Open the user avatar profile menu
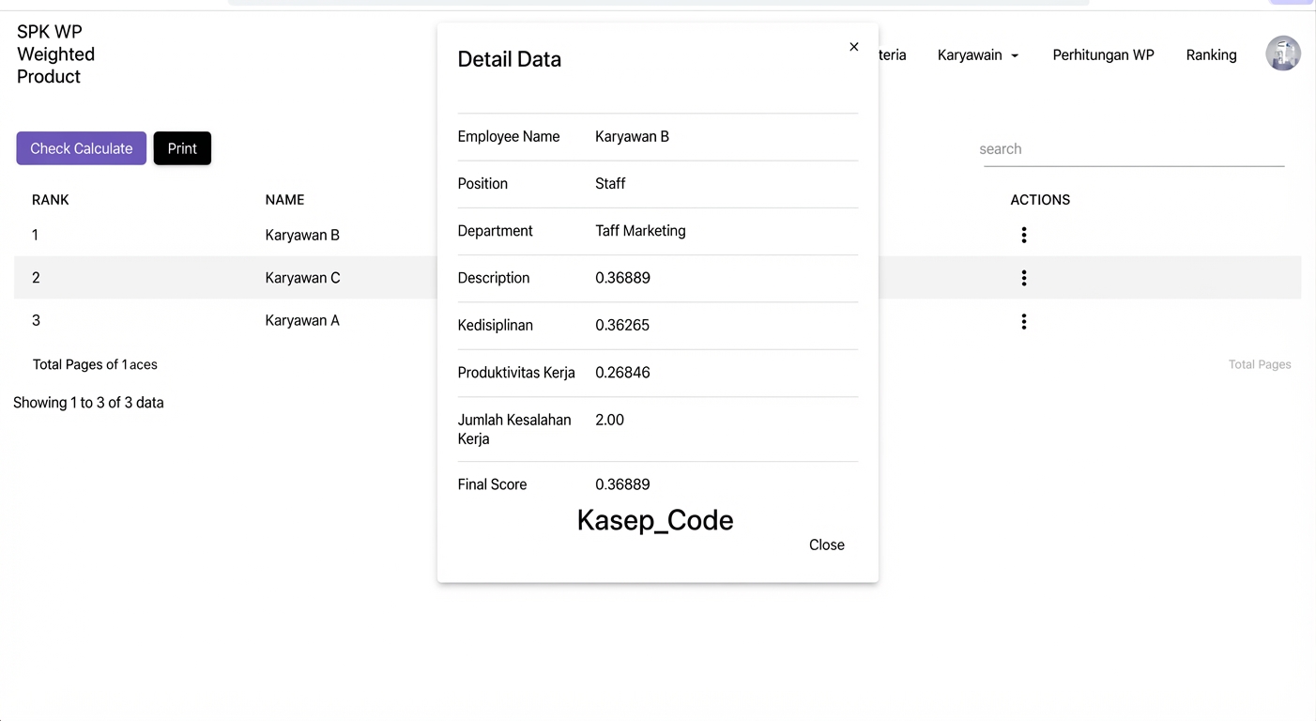Image resolution: width=1316 pixels, height=721 pixels. [1282, 54]
